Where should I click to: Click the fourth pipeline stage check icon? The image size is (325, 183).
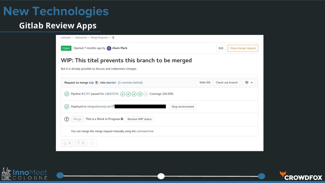click(x=140, y=94)
